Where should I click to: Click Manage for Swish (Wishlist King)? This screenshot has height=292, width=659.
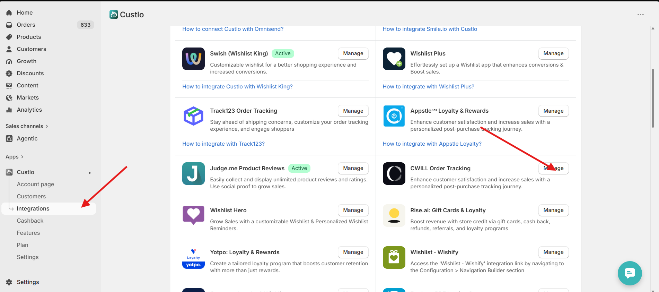tap(353, 53)
